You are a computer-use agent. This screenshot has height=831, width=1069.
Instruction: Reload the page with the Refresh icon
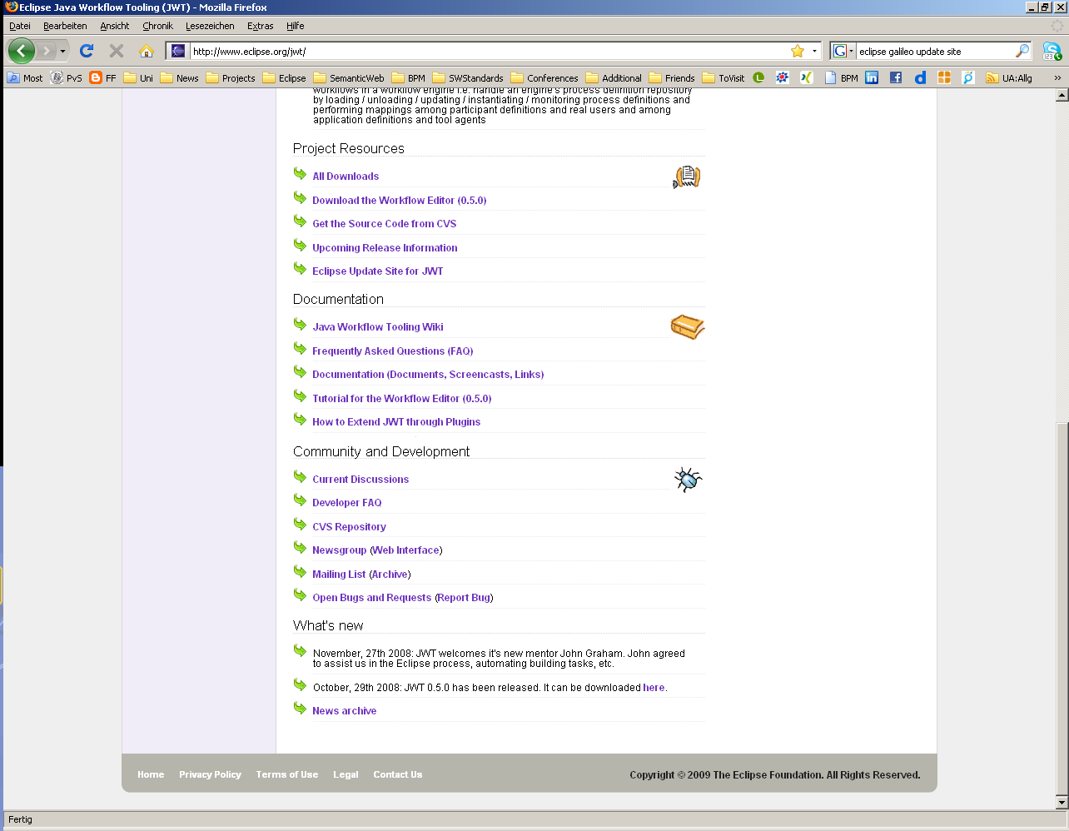tap(87, 51)
